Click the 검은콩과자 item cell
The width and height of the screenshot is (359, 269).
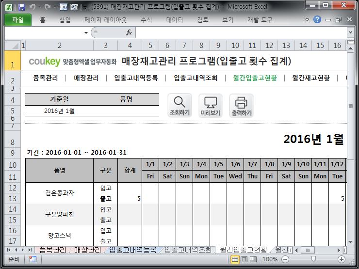pyautogui.click(x=60, y=193)
